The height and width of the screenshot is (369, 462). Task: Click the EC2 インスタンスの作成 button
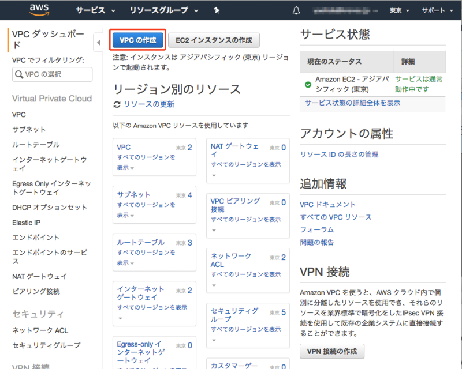(x=214, y=40)
